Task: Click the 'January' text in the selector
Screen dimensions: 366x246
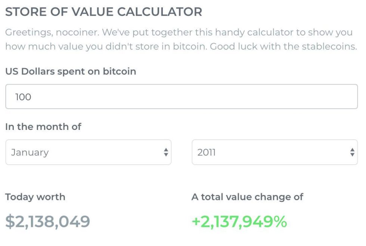Action: (30, 152)
